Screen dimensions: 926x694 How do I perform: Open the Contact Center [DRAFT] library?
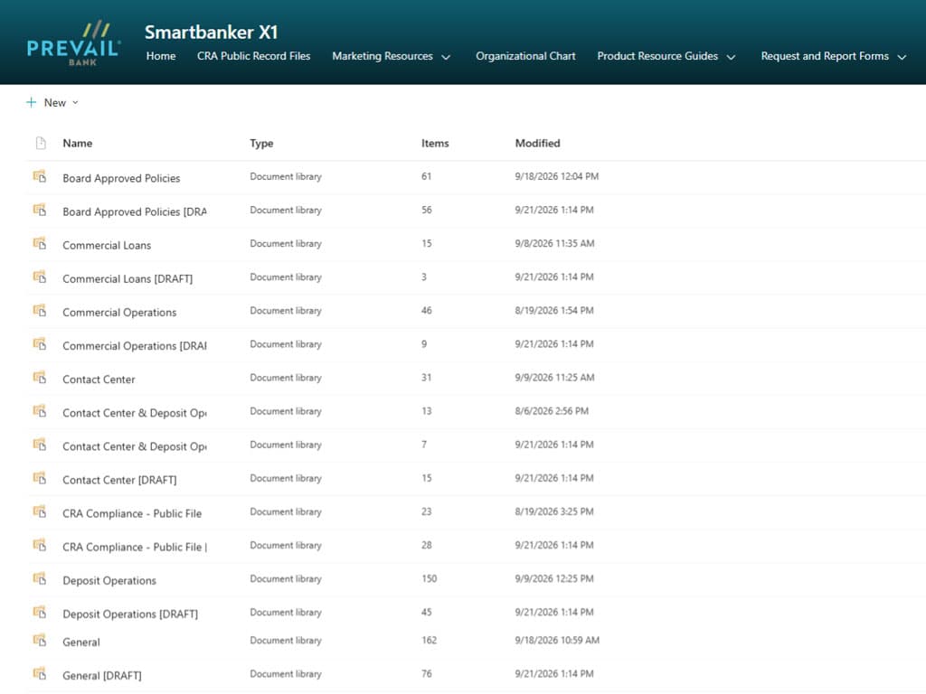pos(119,480)
